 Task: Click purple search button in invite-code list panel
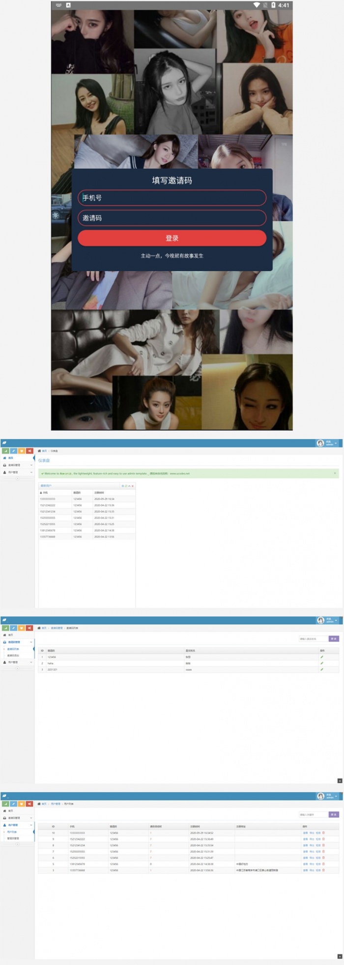[334, 639]
